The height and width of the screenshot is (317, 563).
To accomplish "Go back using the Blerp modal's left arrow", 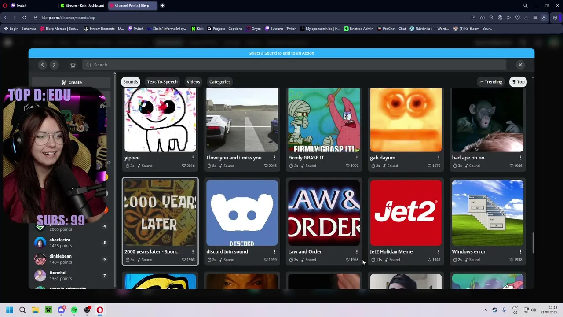I will pos(43,65).
